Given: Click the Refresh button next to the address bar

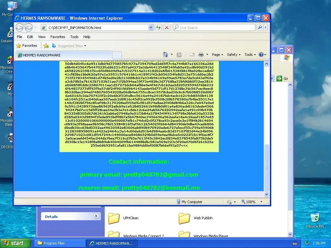Looking at the screenshot, I should (x=158, y=28).
